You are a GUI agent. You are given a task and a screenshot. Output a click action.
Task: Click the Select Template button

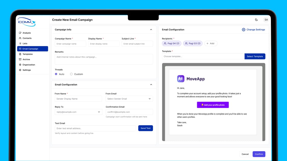click(x=255, y=56)
